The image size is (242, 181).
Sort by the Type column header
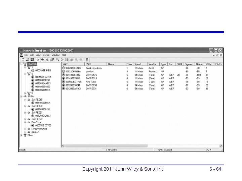click(x=164, y=64)
